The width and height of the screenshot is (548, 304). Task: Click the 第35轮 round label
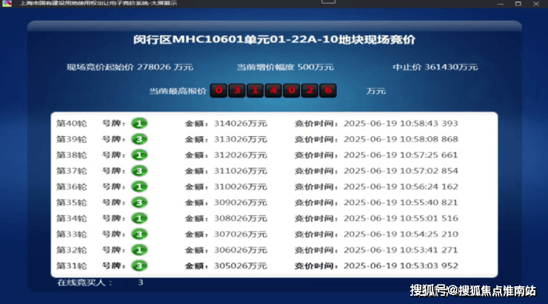pos(72,203)
